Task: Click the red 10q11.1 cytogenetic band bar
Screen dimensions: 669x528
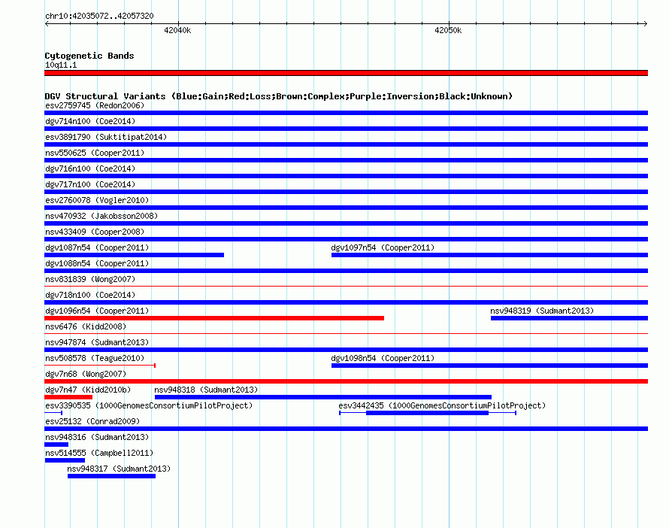Action: (346, 73)
